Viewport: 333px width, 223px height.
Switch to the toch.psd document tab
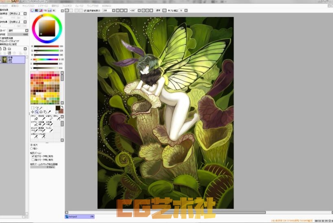click(x=80, y=217)
